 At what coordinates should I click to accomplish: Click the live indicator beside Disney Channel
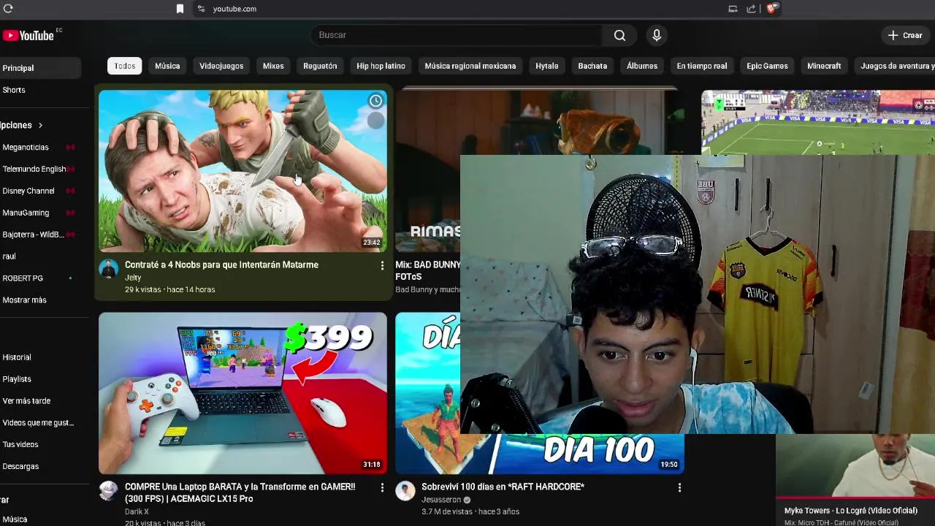click(71, 191)
